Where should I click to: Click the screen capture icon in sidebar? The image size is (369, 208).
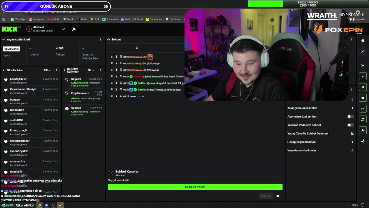point(363,66)
